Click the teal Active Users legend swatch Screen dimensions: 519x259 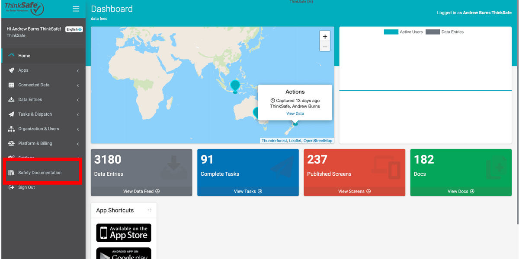coord(391,32)
